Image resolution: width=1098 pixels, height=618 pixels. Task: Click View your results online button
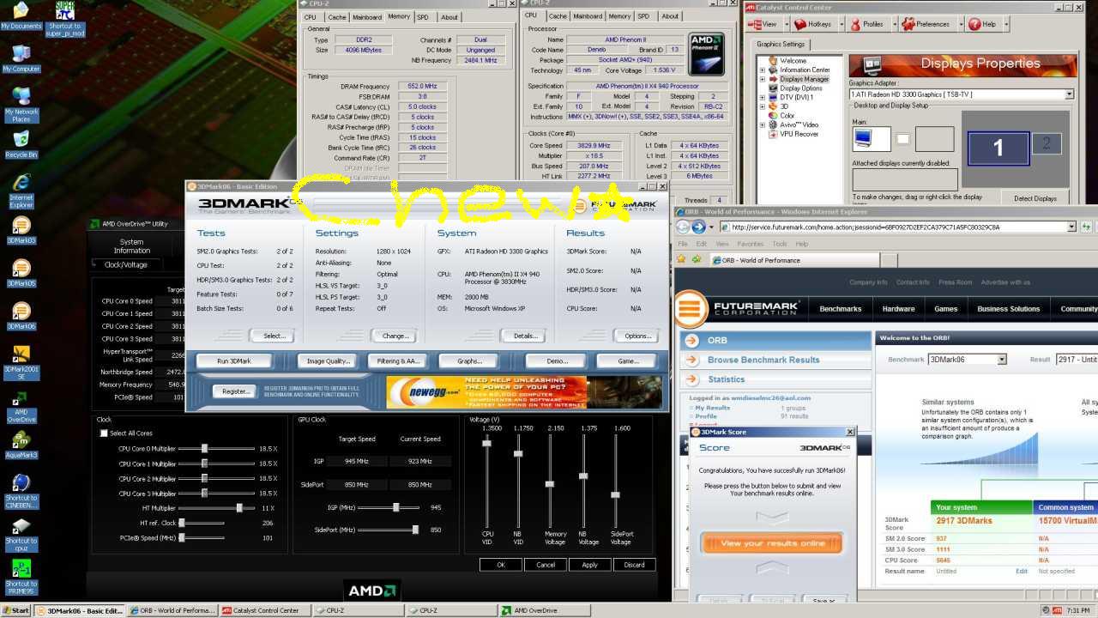[x=771, y=543]
